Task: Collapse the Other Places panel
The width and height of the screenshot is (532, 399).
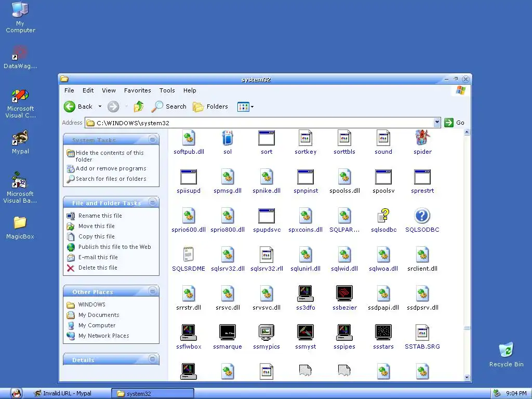Action: click(153, 291)
